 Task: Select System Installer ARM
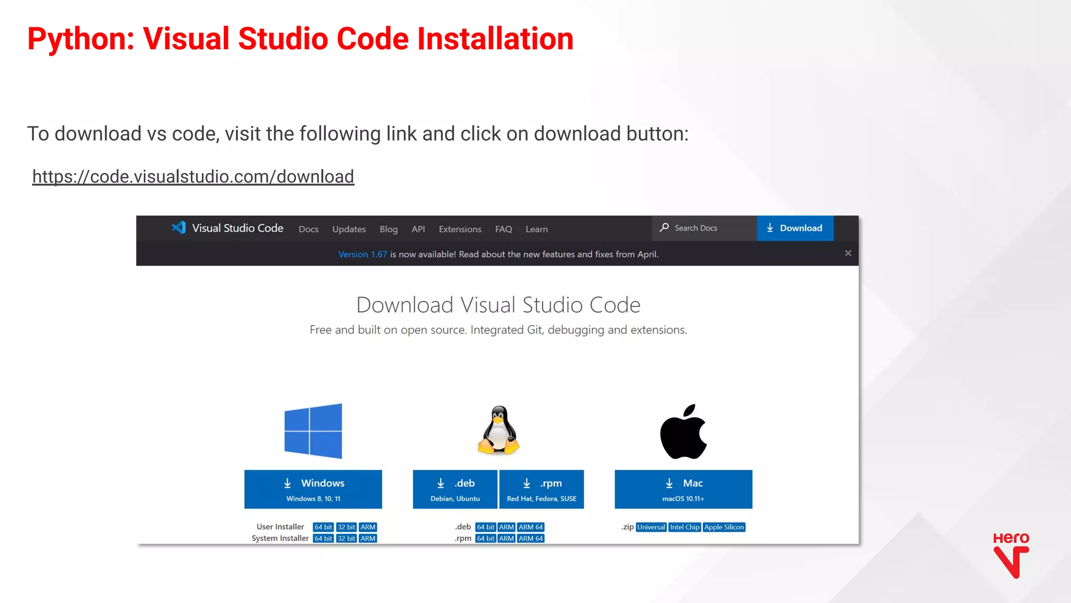pyautogui.click(x=368, y=538)
